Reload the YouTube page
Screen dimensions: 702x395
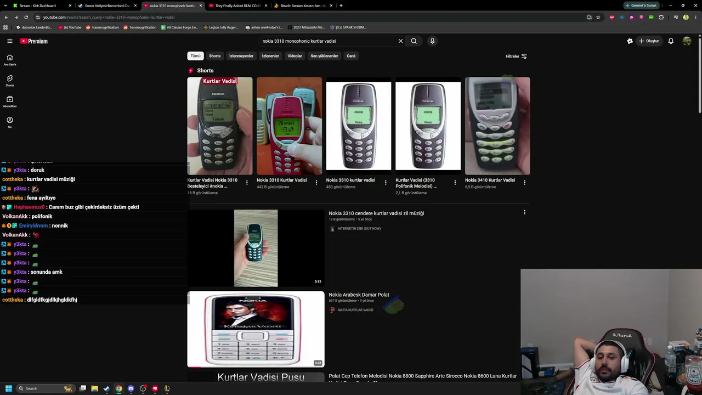tap(26, 17)
